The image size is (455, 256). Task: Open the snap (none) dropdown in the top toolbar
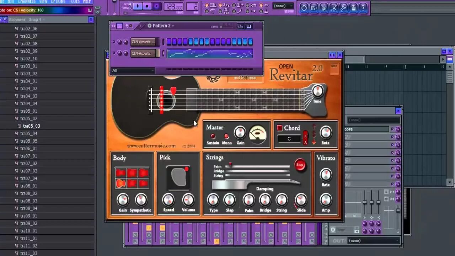pos(284,6)
